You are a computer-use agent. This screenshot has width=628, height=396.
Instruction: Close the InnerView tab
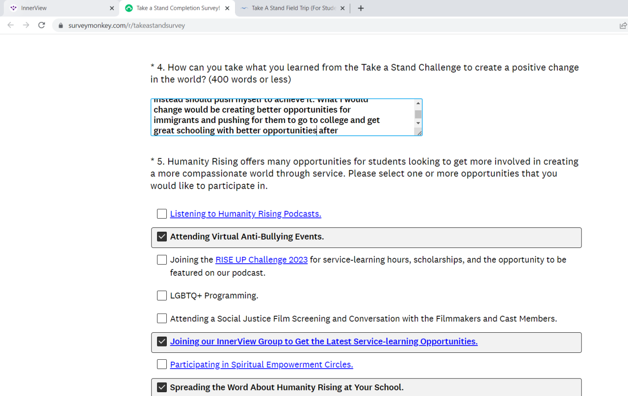pyautogui.click(x=112, y=8)
